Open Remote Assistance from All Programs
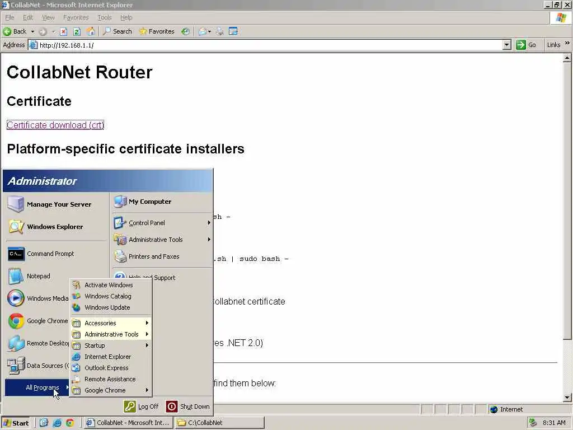573x430 pixels. [111, 379]
